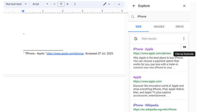Screen dimensions: 200x112
Task: Open the iPhone - Wikipedia result
Action: [146, 105]
